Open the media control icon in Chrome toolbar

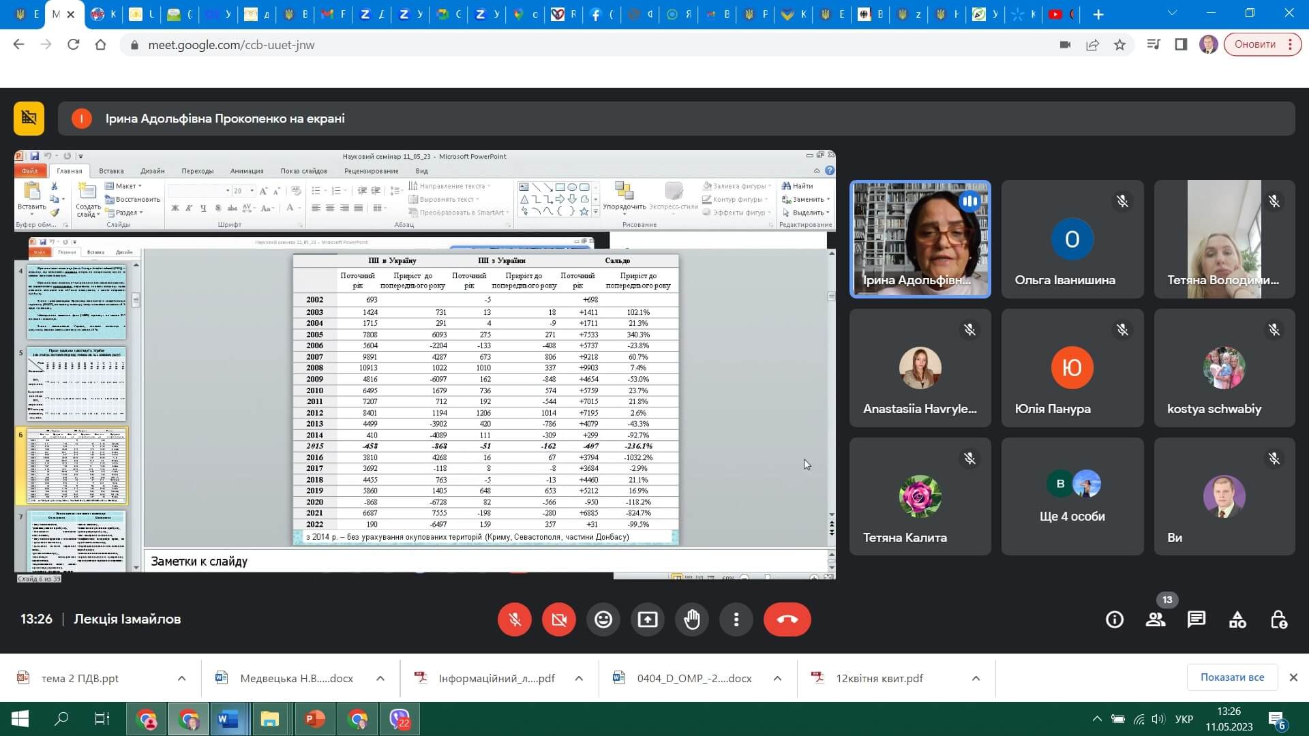1154,45
